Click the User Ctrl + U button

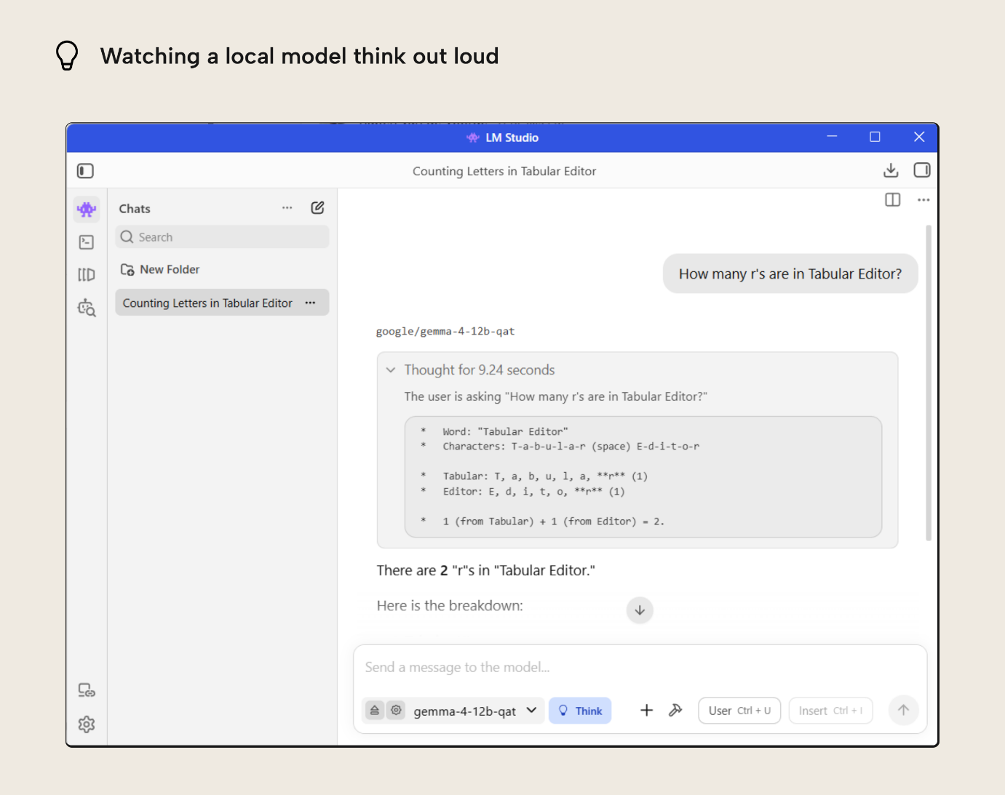point(739,711)
